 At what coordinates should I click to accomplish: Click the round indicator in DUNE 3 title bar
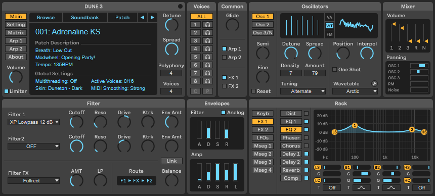coord(181,7)
